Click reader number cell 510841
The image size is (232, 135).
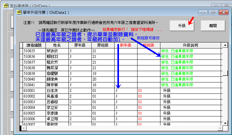[34, 85]
